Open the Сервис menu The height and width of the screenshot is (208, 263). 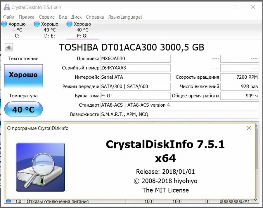(47, 17)
